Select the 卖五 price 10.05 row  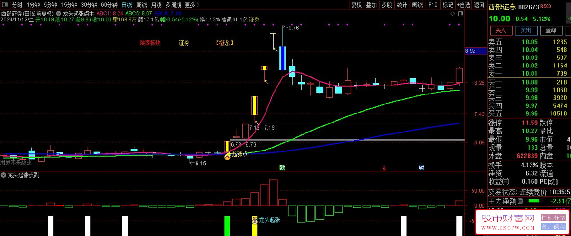(x=529, y=42)
